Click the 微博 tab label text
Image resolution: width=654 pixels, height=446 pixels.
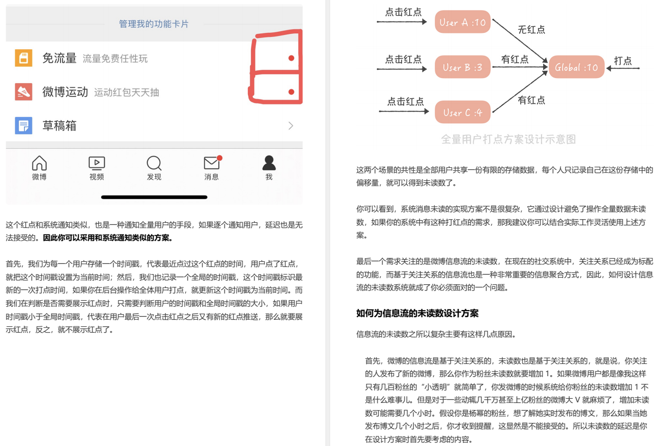click(x=39, y=177)
